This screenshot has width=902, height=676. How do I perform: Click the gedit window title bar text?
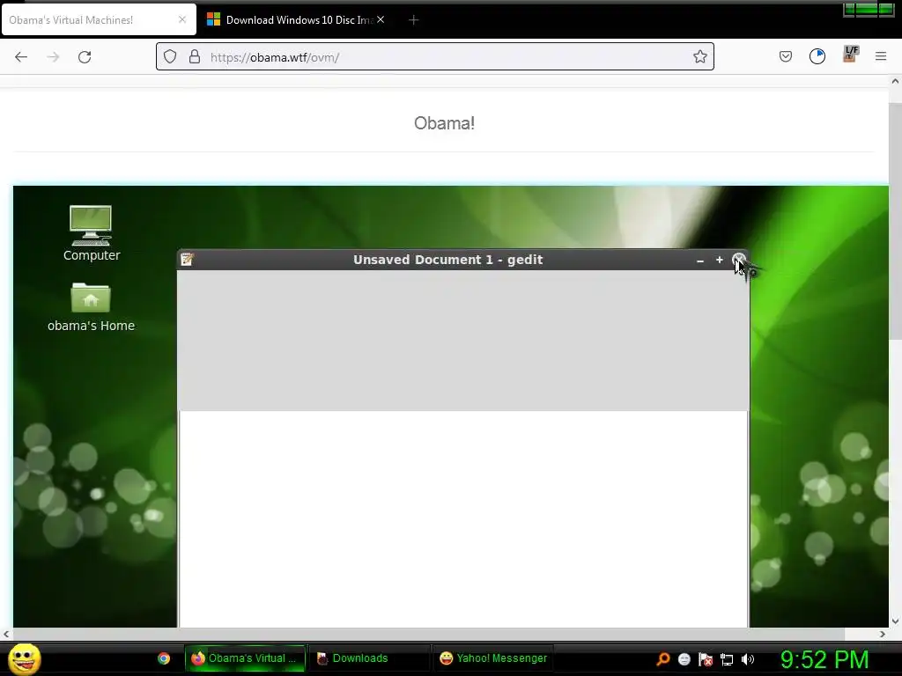[x=447, y=260]
